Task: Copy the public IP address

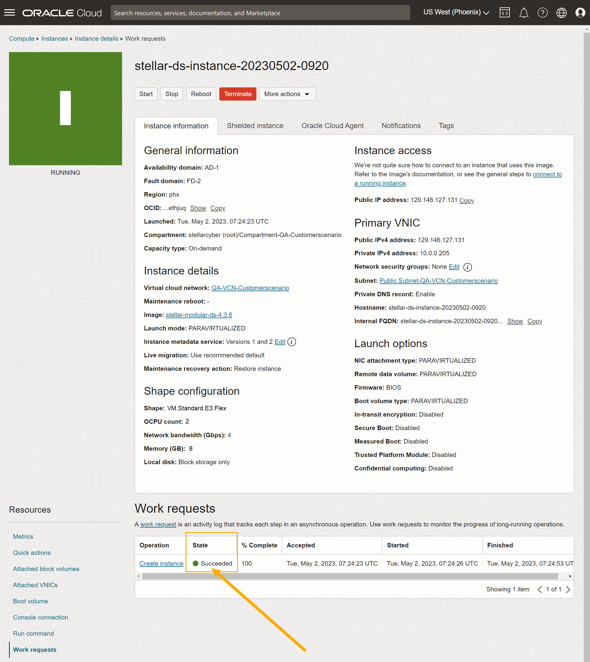Action: (x=466, y=200)
